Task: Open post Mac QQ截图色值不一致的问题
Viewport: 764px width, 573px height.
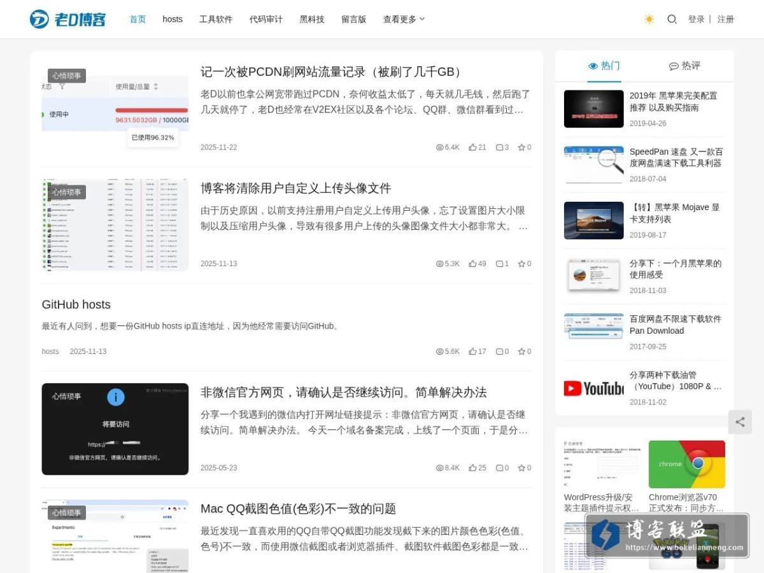Action: pos(299,508)
